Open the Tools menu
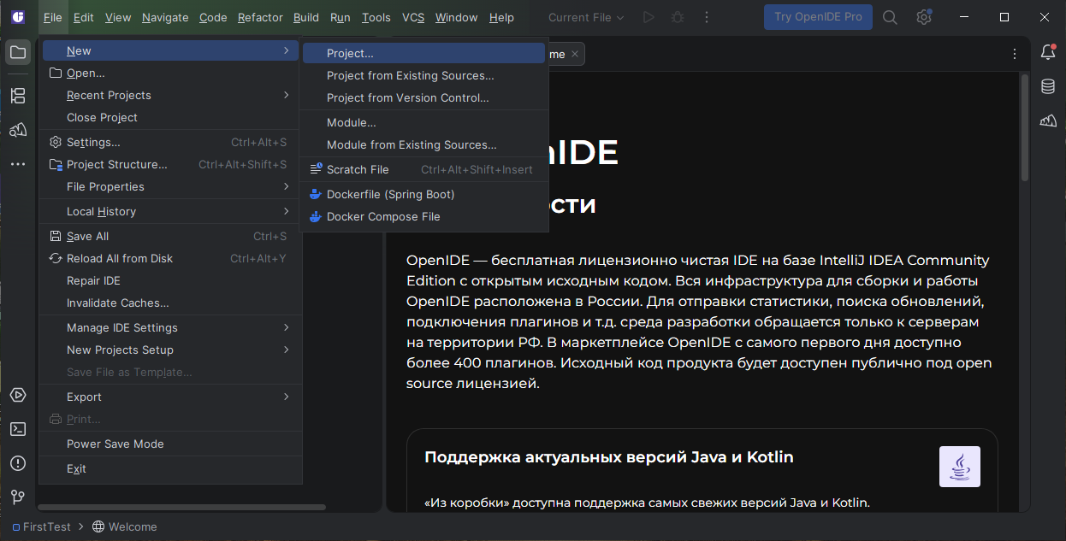The width and height of the screenshot is (1066, 541). coord(376,17)
